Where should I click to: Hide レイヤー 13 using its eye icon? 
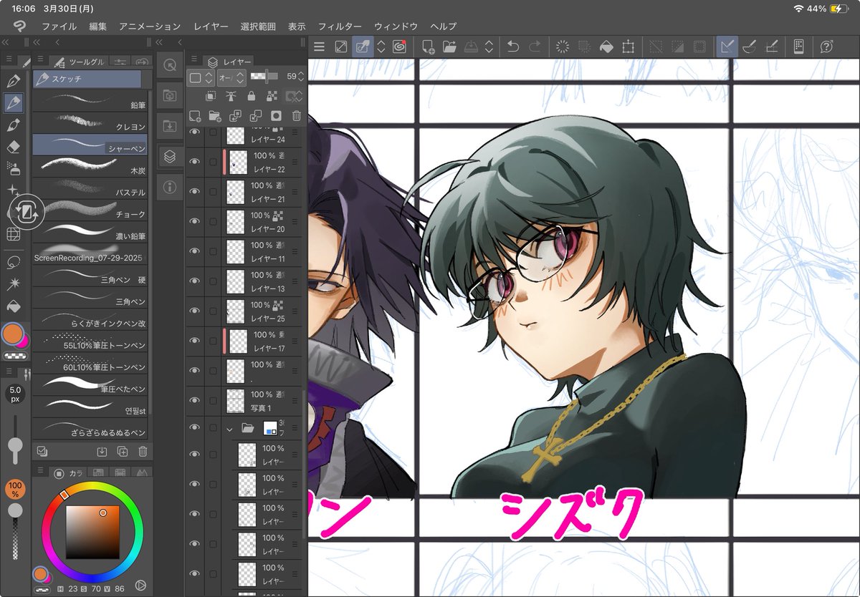pyautogui.click(x=194, y=281)
